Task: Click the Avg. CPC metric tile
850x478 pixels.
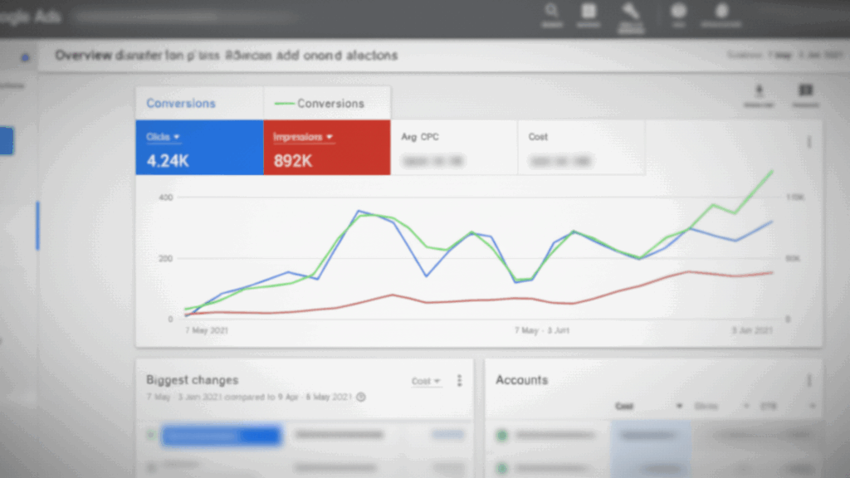Action: pos(453,148)
